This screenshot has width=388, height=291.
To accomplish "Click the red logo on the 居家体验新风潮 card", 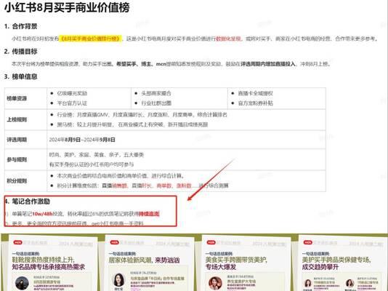I will pos(114,242).
